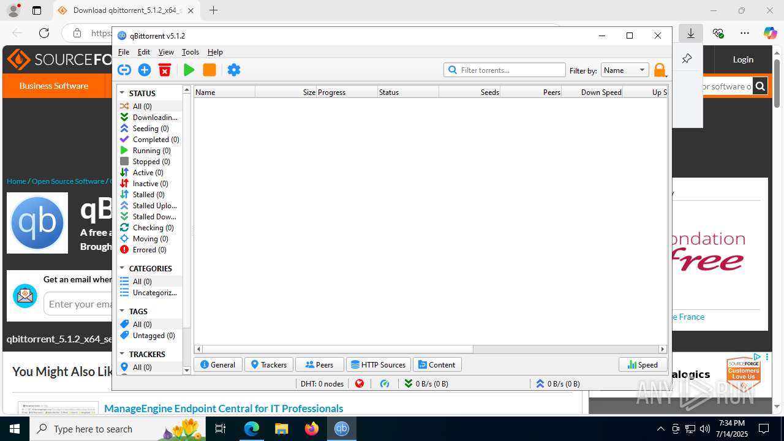Image resolution: width=784 pixels, height=441 pixels.
Task: Click the Login link on SourceForge page
Action: click(x=743, y=59)
